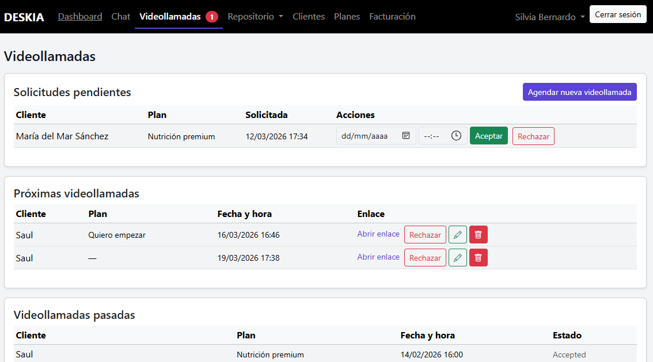Image resolution: width=653 pixels, height=362 pixels.
Task: Click the DESKIA brand logo
Action: tap(24, 17)
